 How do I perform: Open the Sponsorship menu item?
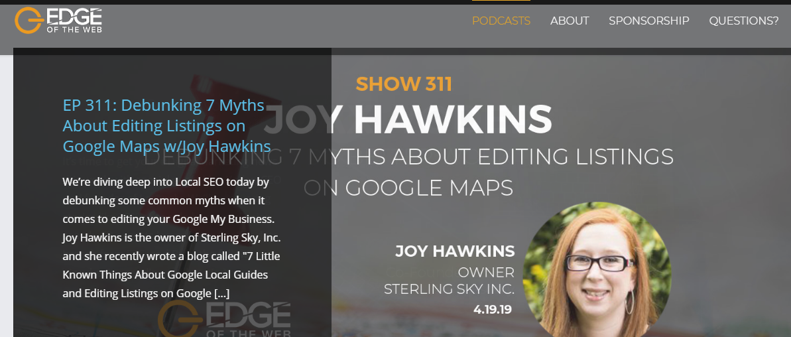(648, 21)
